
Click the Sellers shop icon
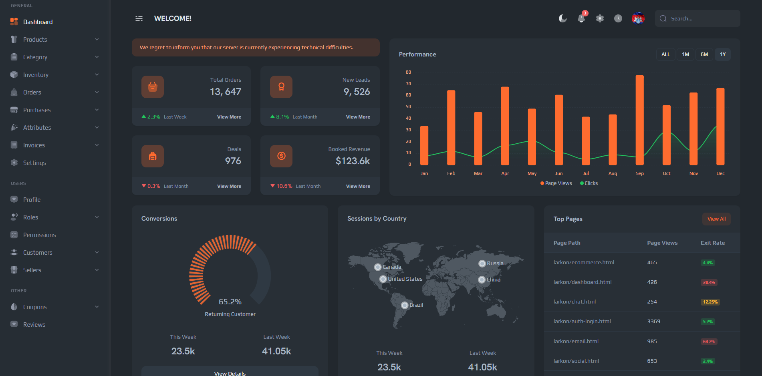(14, 270)
